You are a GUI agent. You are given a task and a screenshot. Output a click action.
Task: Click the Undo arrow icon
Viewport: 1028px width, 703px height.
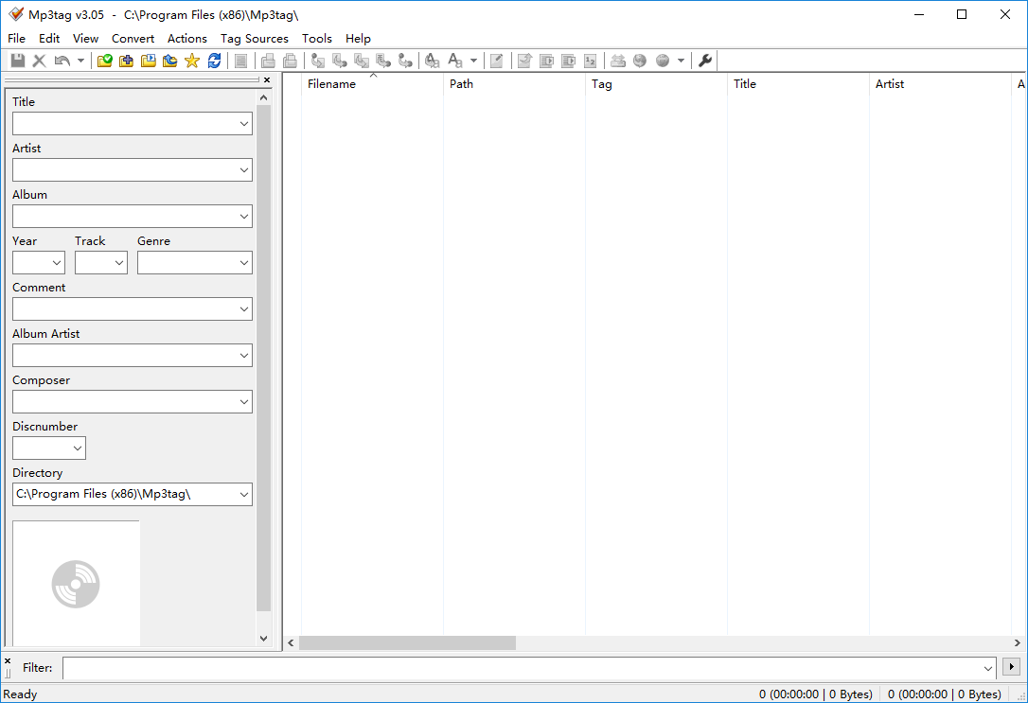[x=62, y=61]
